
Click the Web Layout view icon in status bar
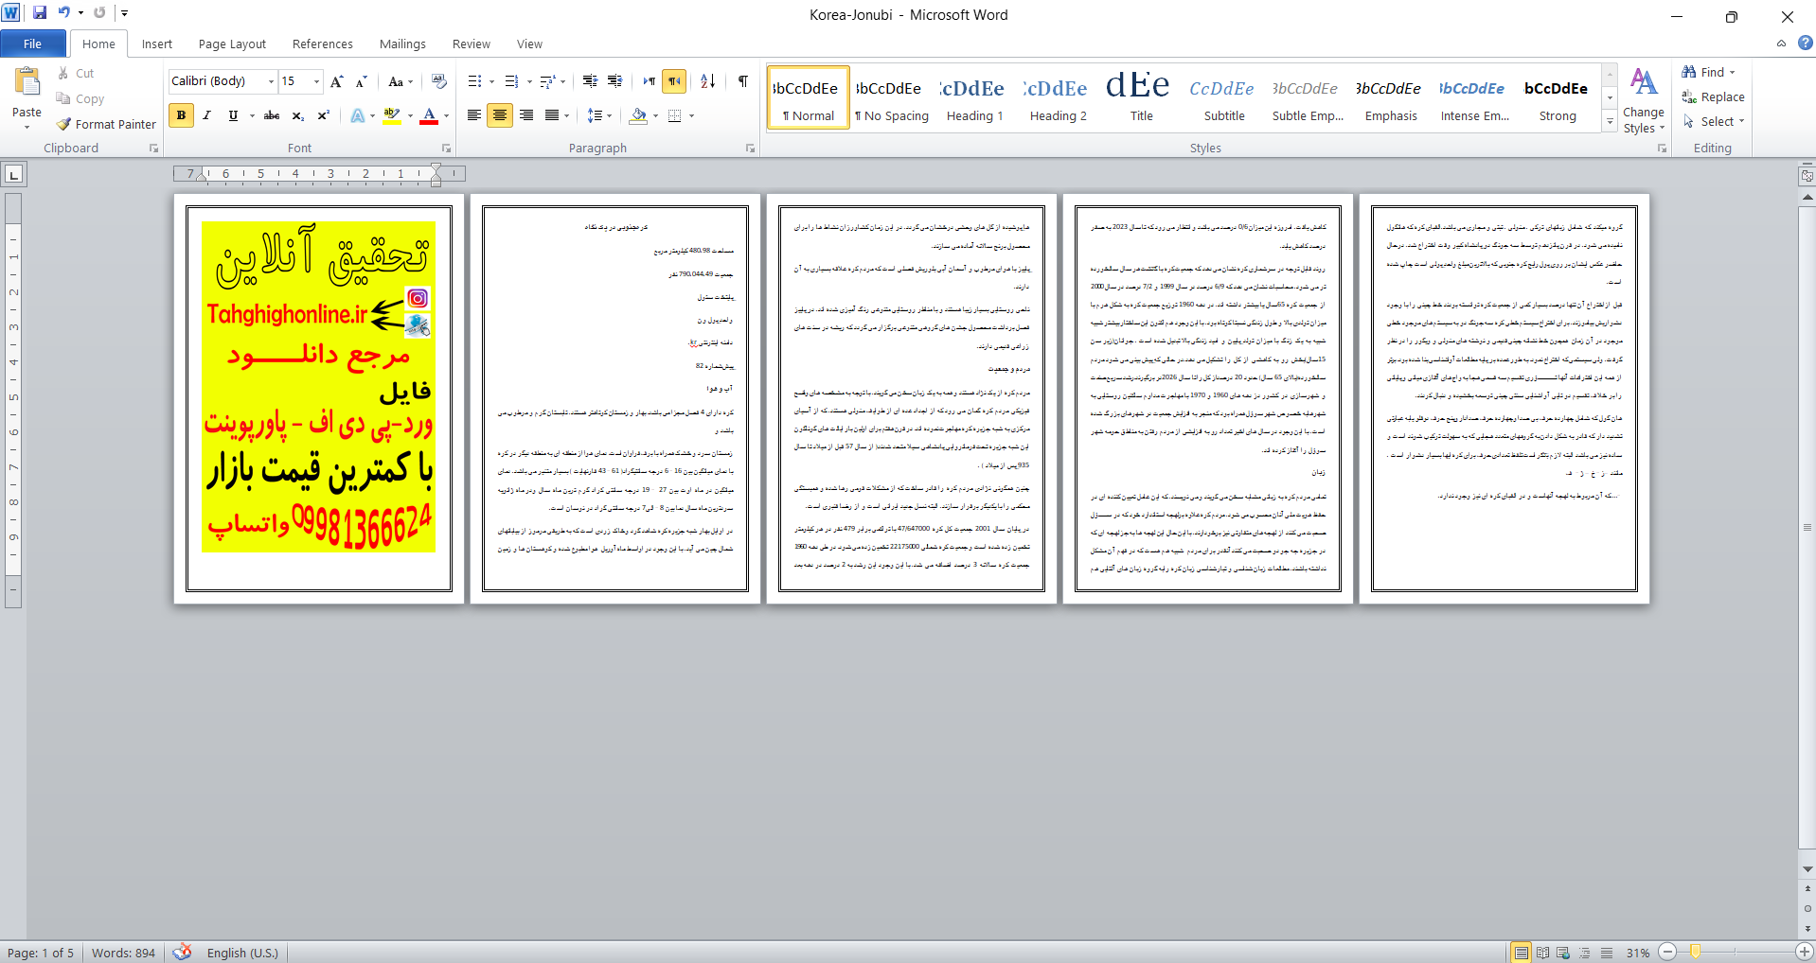coord(1563,953)
